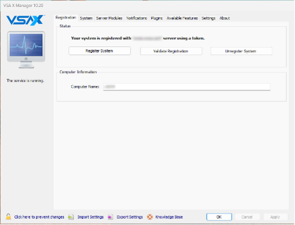Screen dimensions: 295x225
Task: Click the Export Settings icon
Action: [x=110, y=217]
